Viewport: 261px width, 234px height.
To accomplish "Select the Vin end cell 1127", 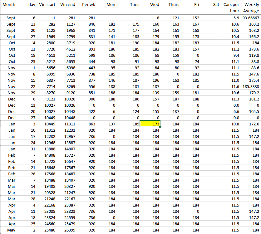I will (x=67, y=24).
